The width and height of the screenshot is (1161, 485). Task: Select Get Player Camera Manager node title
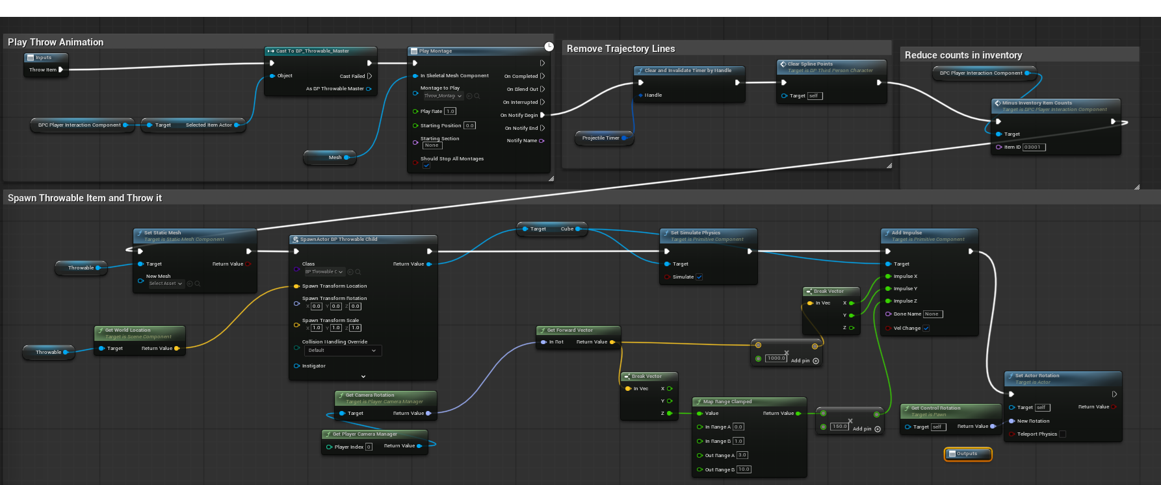[365, 434]
